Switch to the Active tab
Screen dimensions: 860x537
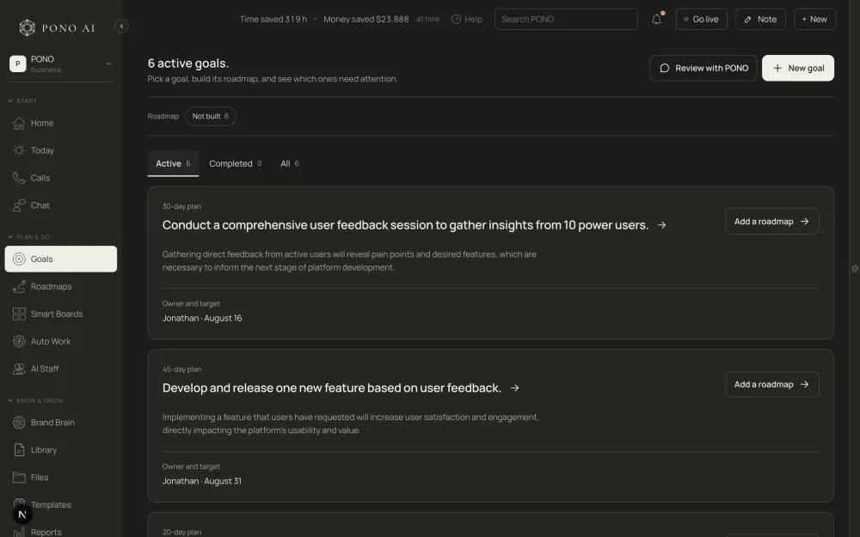[x=173, y=163]
